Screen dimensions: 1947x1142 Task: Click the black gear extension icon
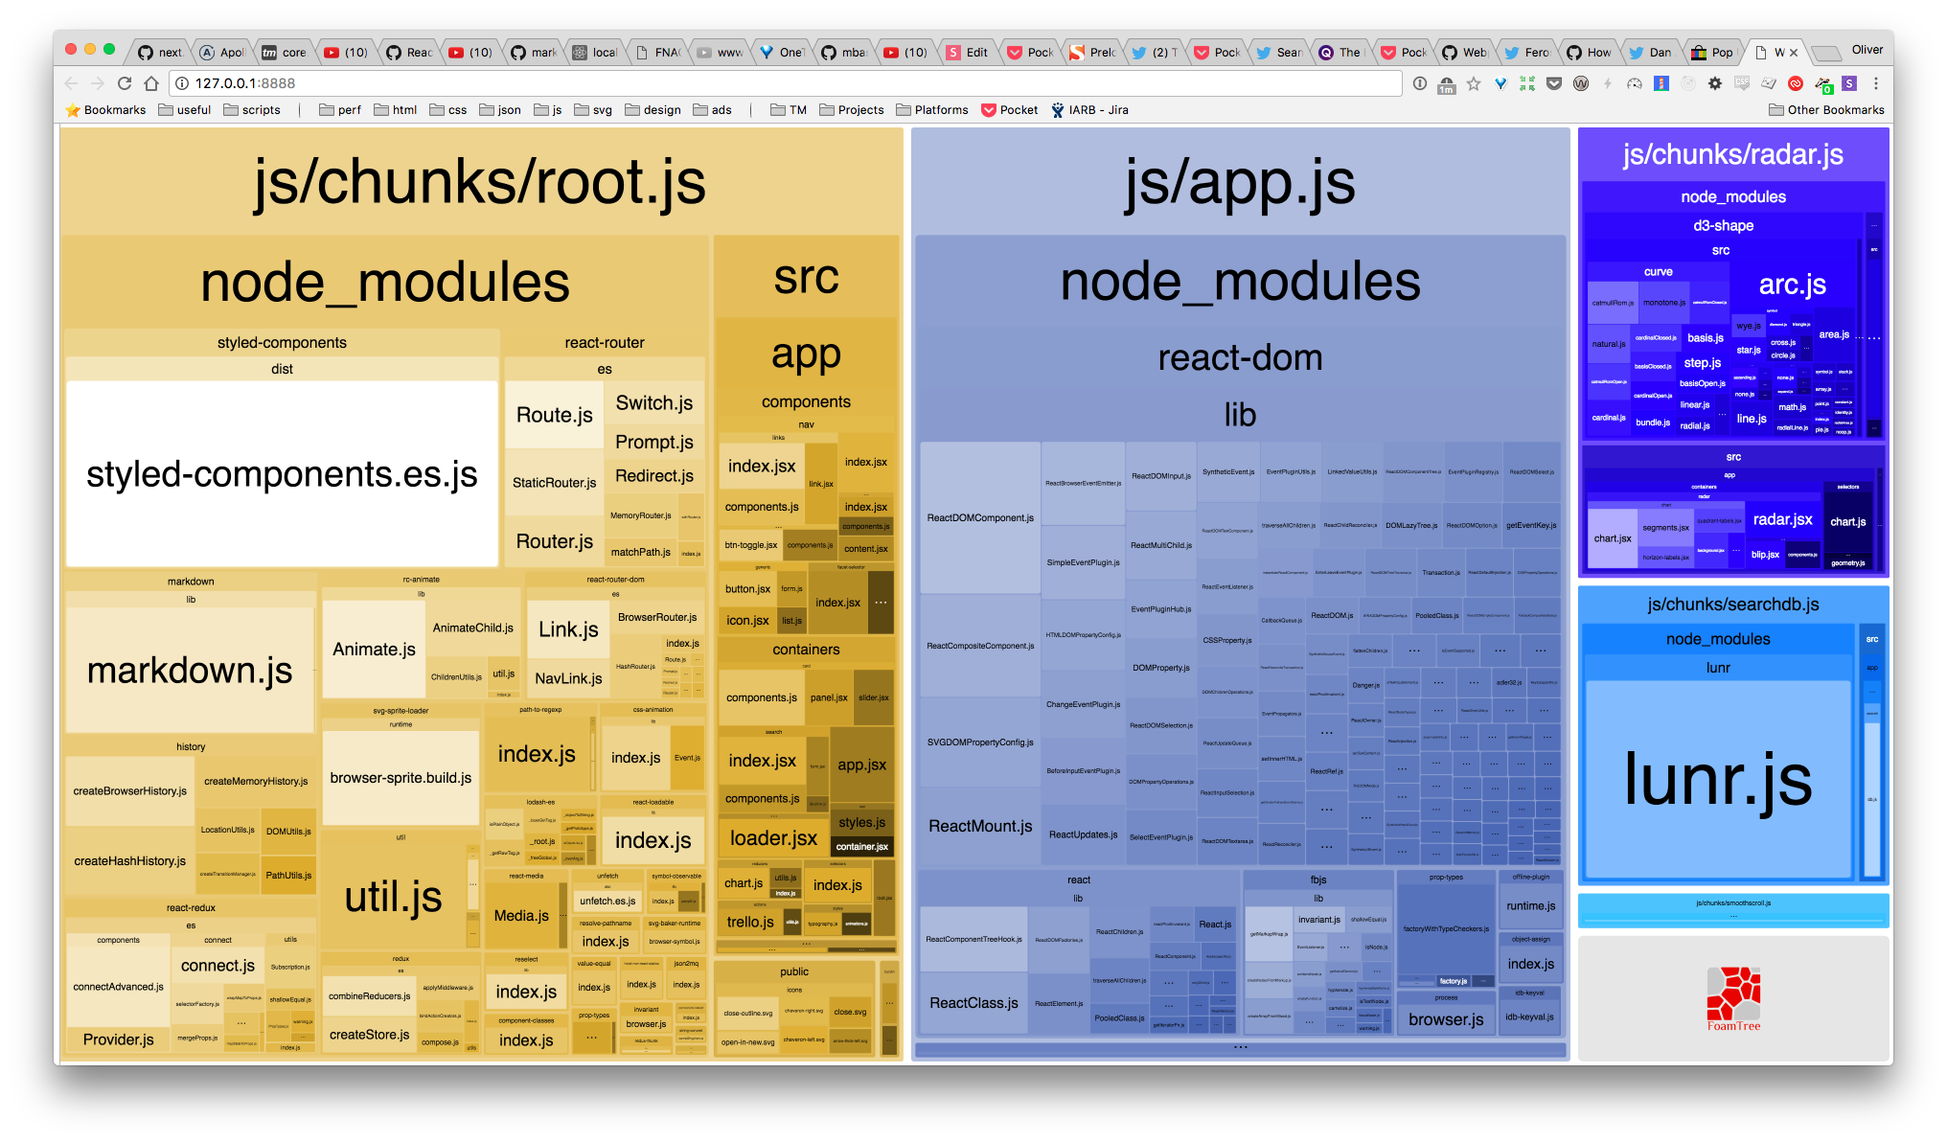[x=1715, y=83]
